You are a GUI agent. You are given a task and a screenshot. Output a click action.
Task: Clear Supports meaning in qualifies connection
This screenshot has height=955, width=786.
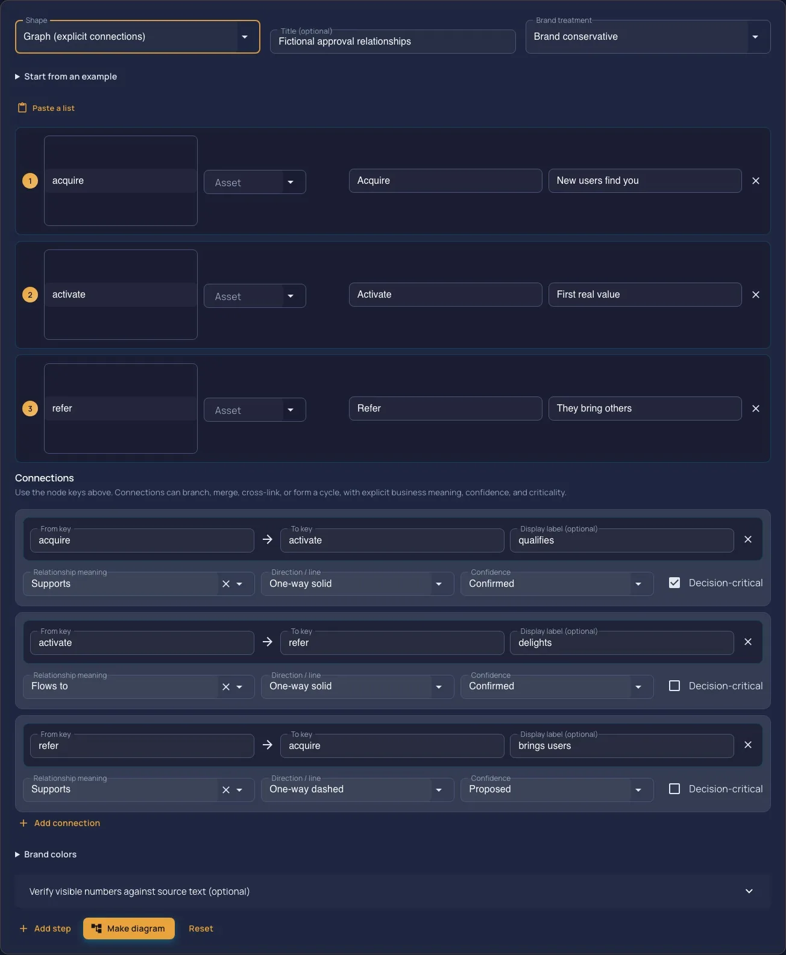pos(226,584)
